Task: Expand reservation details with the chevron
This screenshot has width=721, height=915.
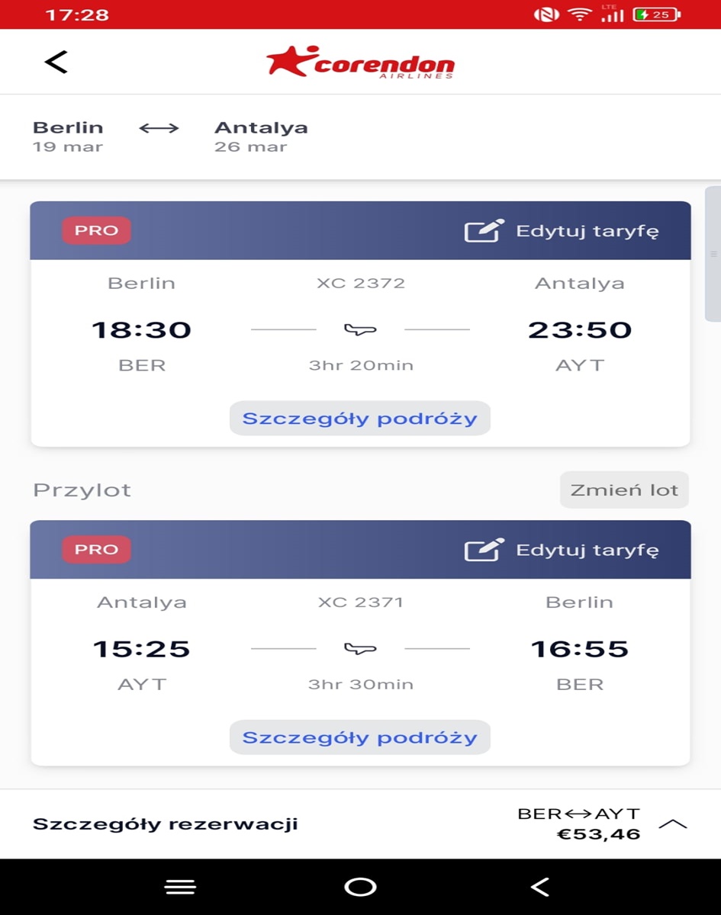Action: coord(672,823)
